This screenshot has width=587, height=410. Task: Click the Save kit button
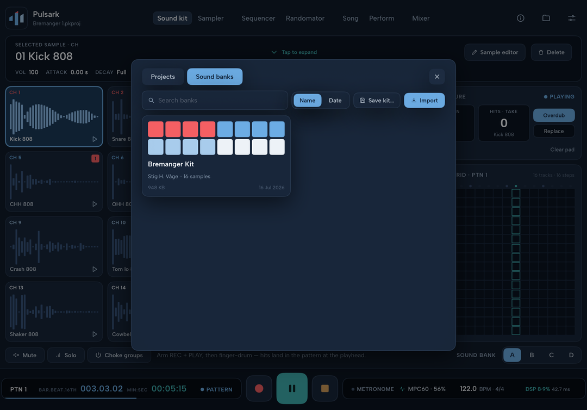[x=377, y=101]
